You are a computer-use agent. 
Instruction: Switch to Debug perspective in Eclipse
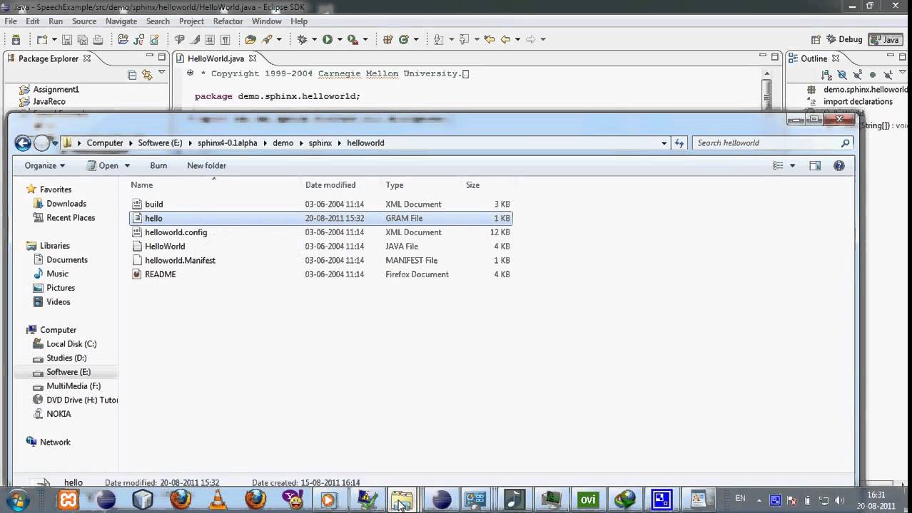845,40
